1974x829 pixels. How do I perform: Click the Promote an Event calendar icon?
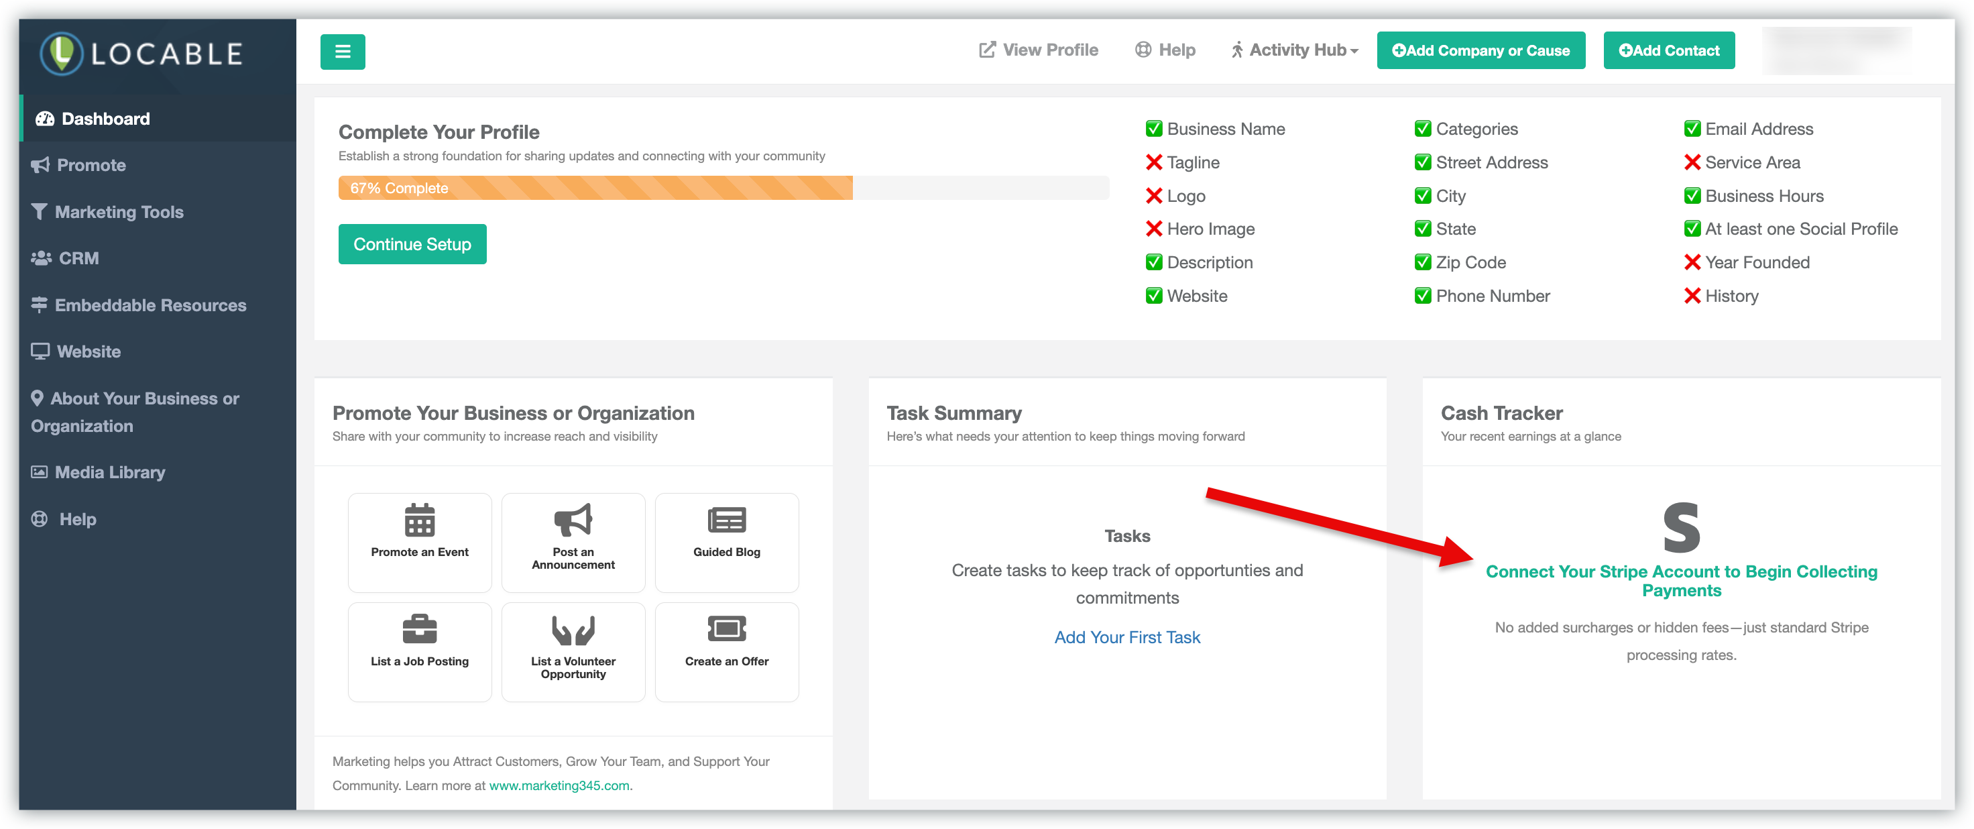pos(419,520)
